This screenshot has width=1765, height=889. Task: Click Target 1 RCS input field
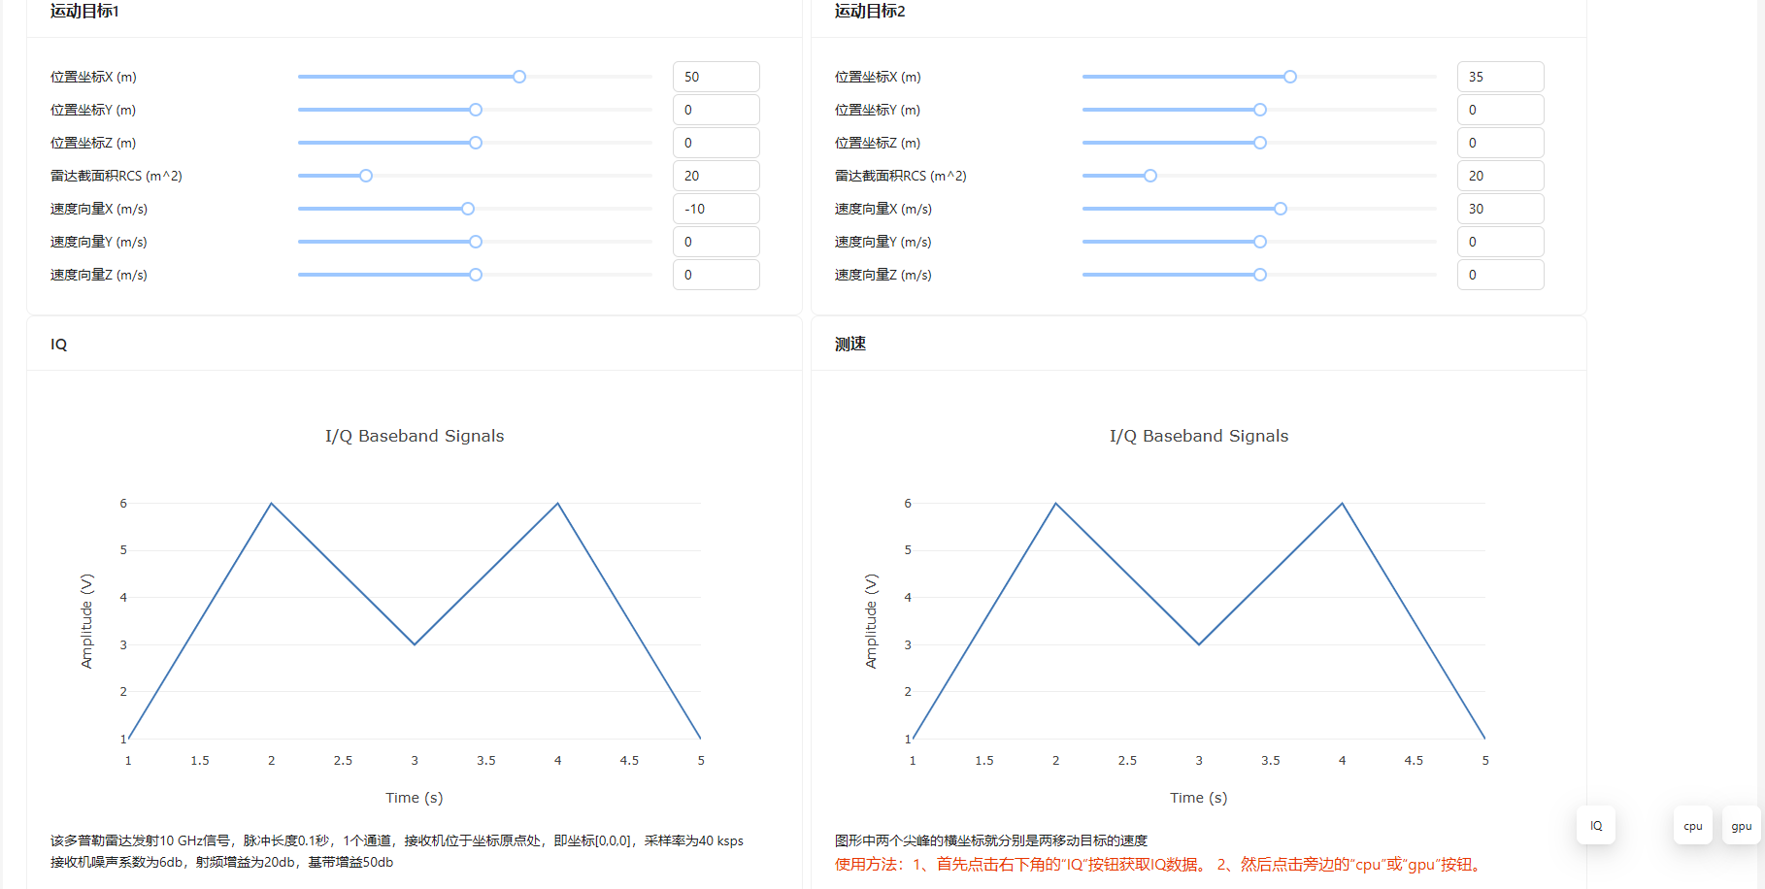click(716, 176)
